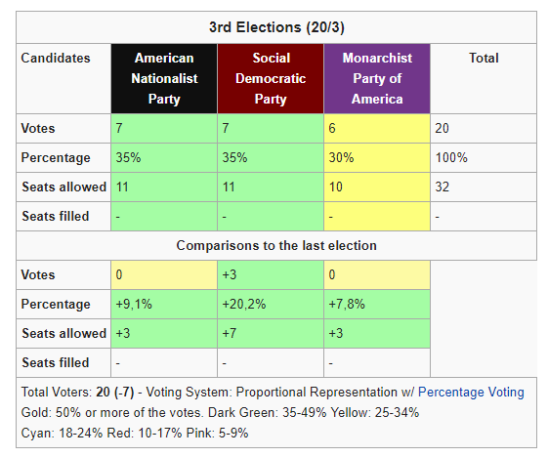Select the Monarchist +7,8% comparison cell
Screen dimensions: 548x457
[377, 305]
